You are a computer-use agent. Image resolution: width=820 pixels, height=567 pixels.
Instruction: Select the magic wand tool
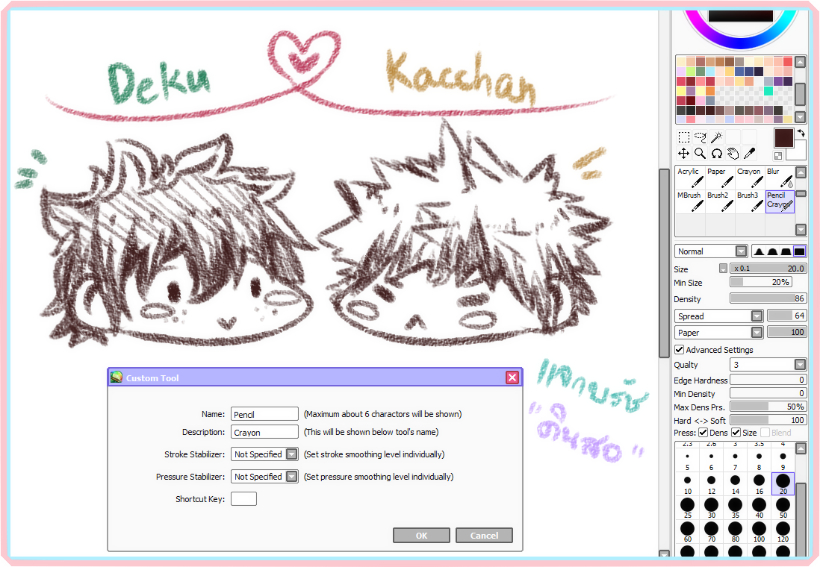[716, 137]
